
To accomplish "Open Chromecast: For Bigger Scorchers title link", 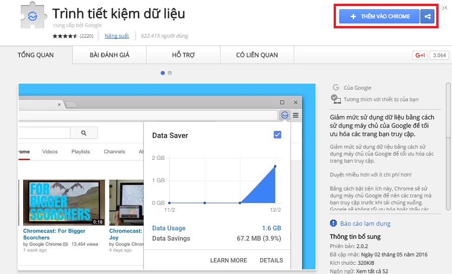I will pyautogui.click(x=54, y=234).
